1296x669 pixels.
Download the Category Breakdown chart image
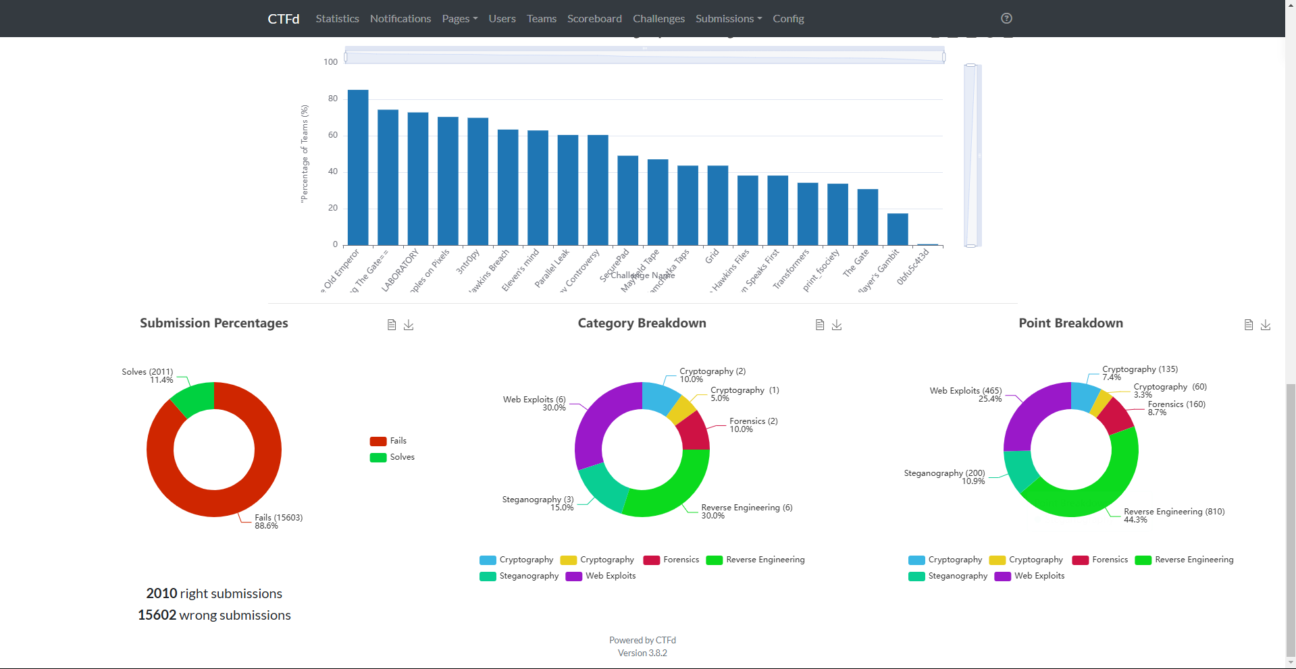[x=837, y=325]
